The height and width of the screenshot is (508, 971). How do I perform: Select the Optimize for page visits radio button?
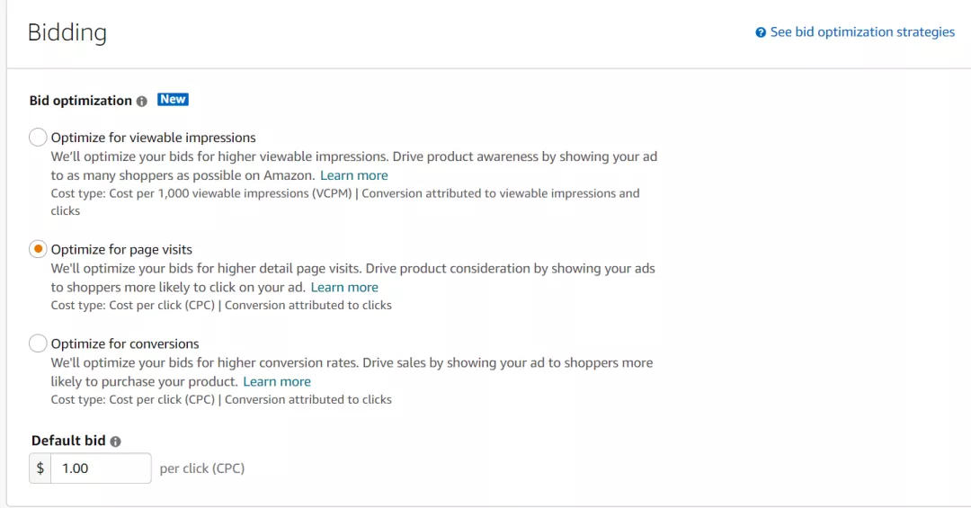(x=38, y=249)
